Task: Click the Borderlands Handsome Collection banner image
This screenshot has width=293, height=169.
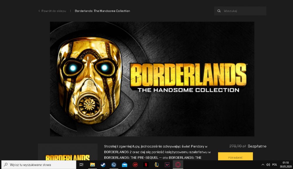Action: [152, 79]
